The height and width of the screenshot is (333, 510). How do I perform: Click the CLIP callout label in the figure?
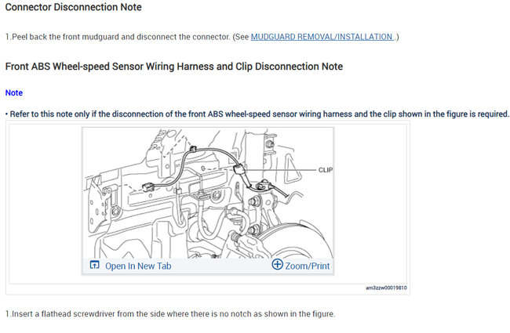326,169
